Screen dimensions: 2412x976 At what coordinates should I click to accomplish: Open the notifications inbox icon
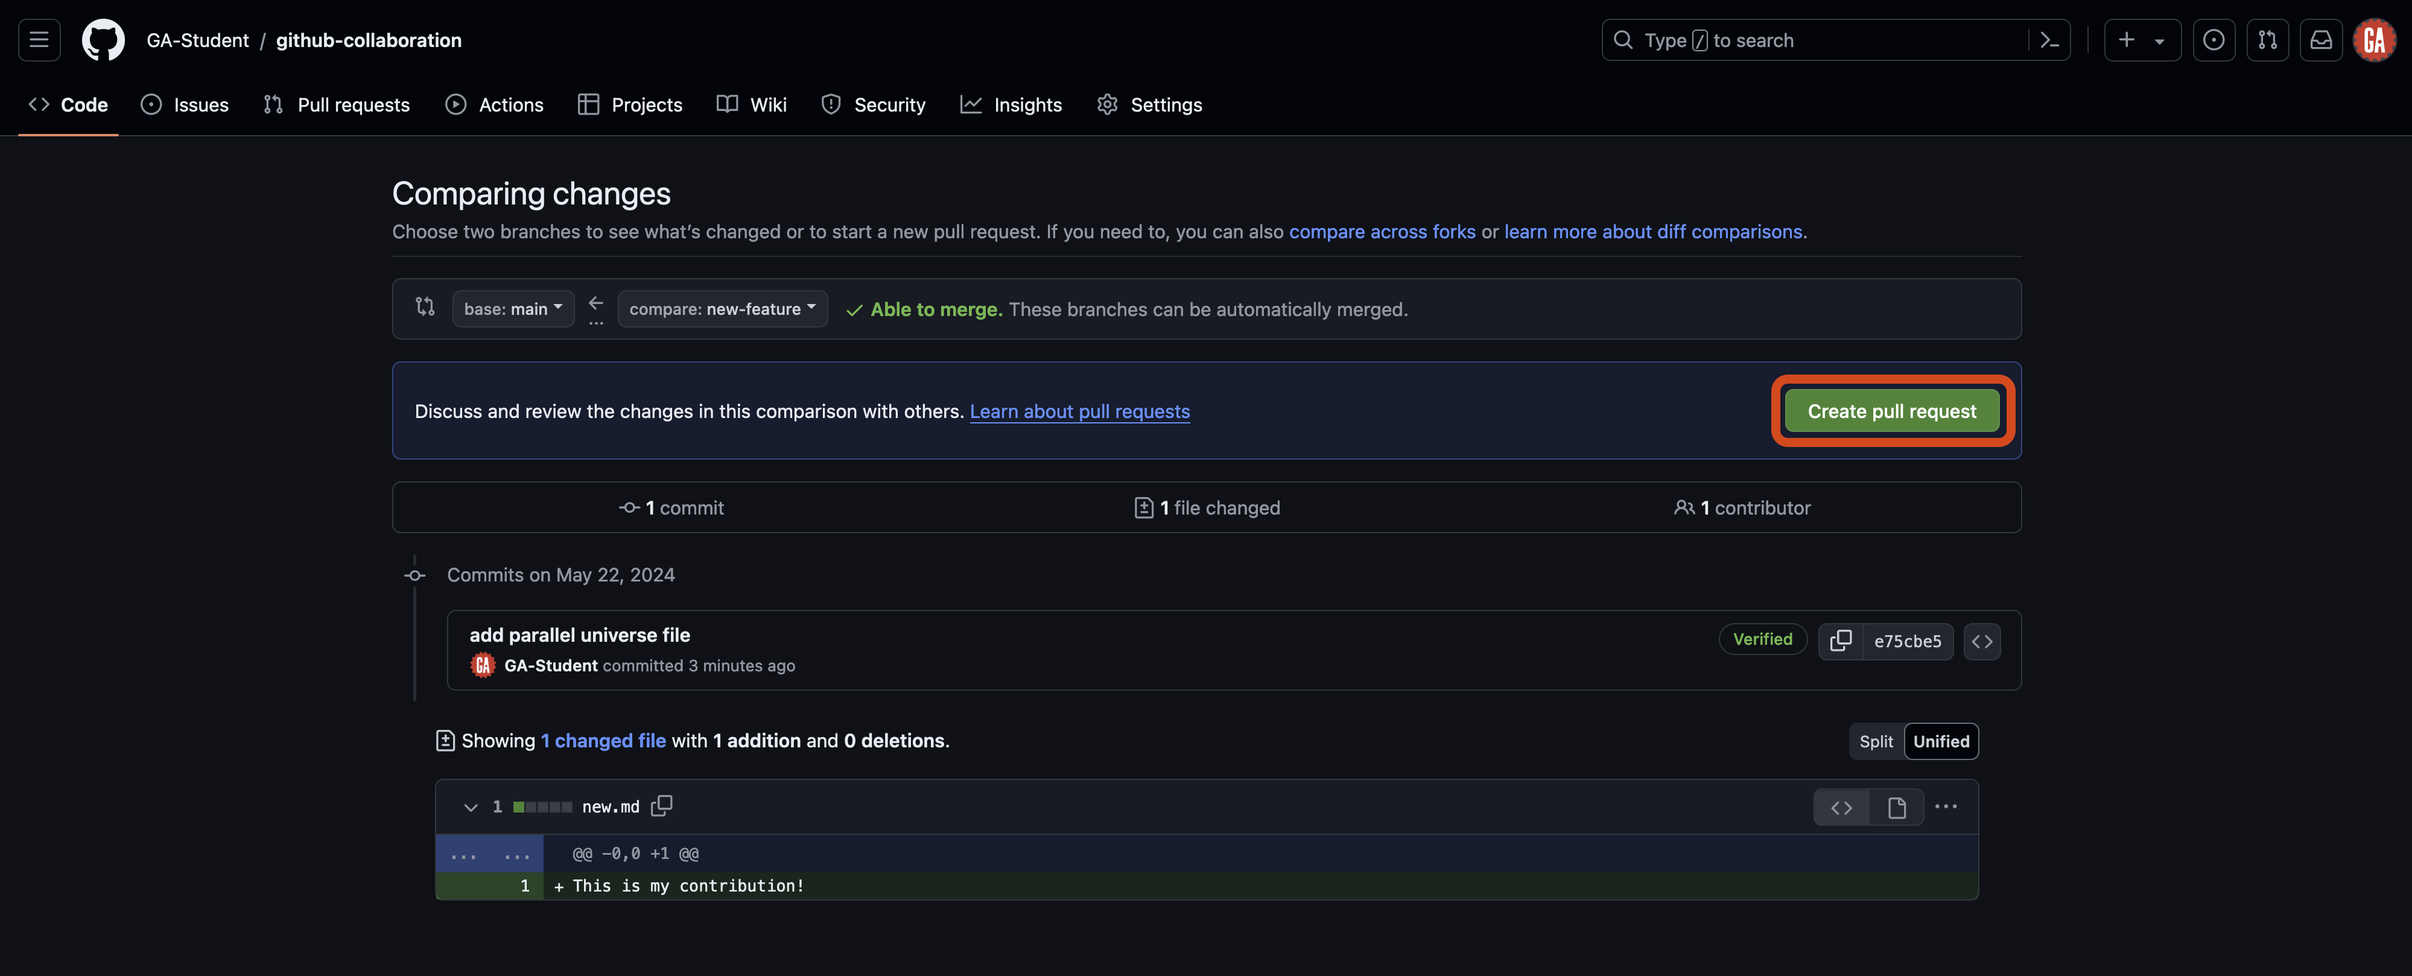click(x=2321, y=39)
